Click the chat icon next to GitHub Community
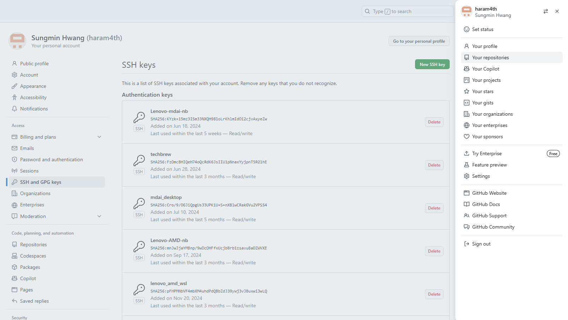 [467, 227]
